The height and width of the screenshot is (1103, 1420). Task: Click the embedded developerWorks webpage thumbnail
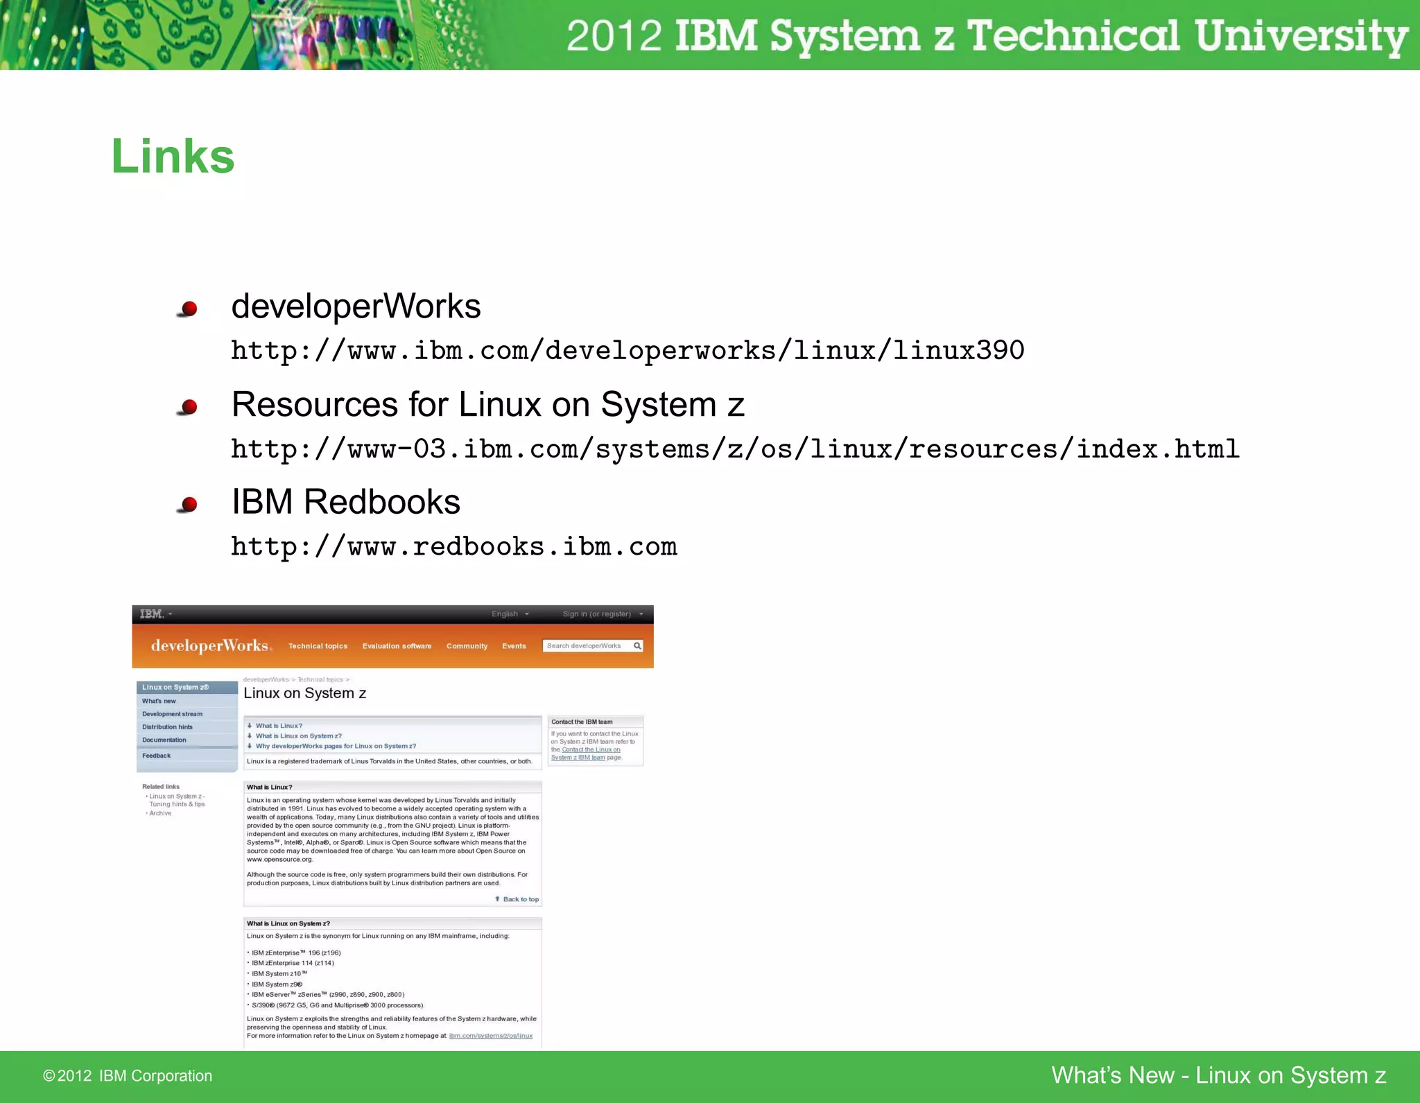(x=392, y=826)
